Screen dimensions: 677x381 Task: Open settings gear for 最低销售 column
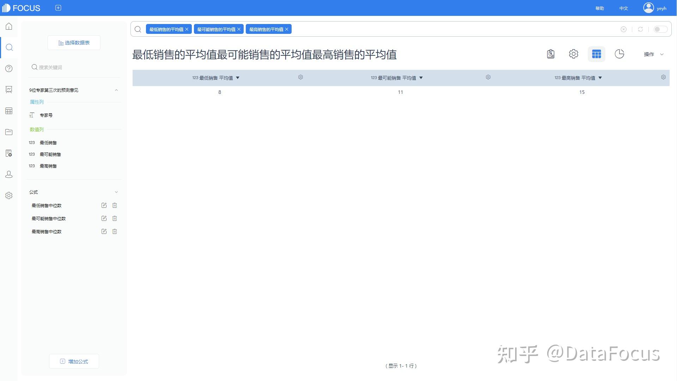pyautogui.click(x=300, y=77)
